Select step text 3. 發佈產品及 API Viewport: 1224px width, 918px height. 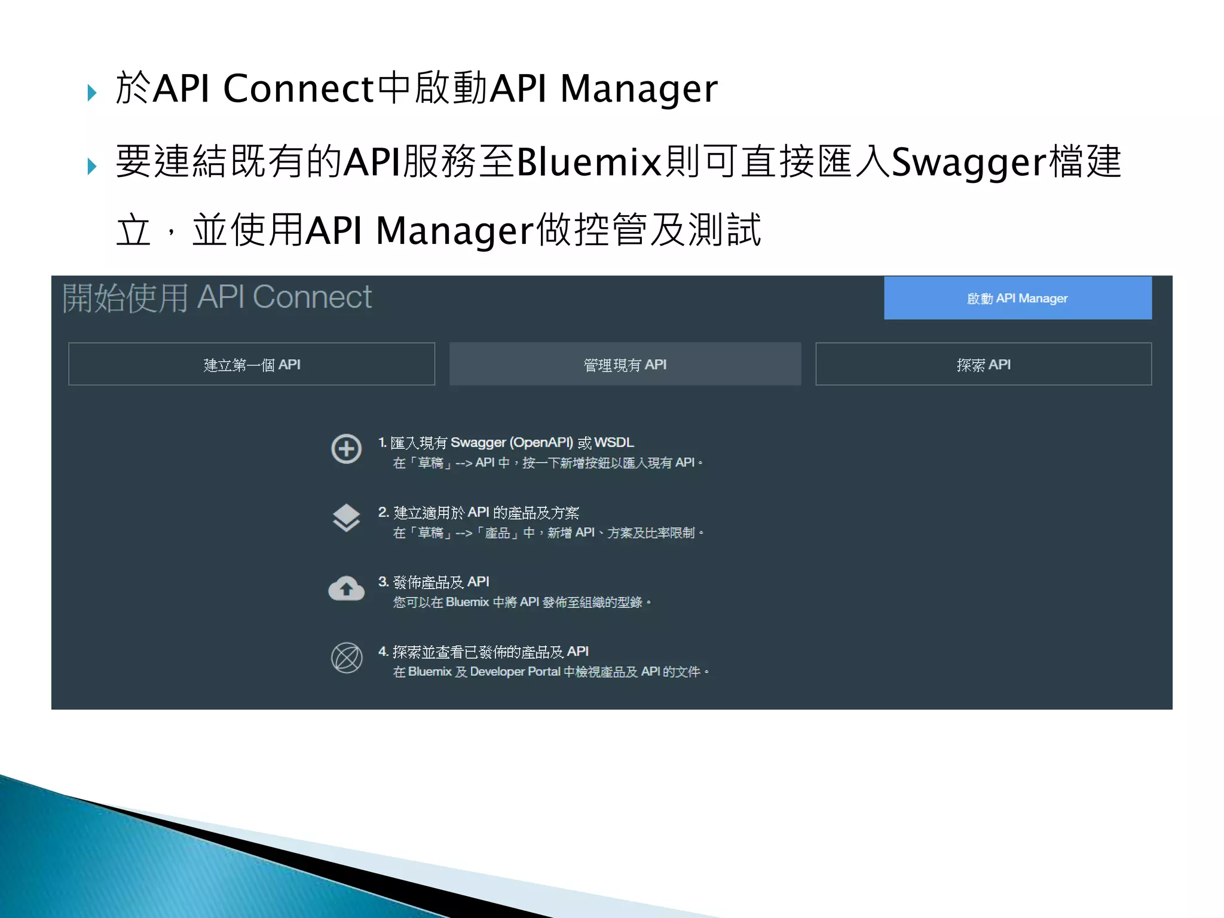pyautogui.click(x=433, y=582)
